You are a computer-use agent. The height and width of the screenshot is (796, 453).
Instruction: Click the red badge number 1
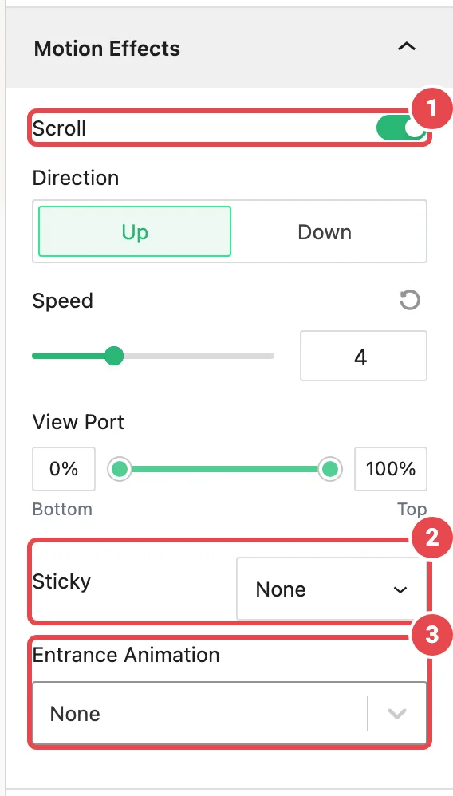431,109
